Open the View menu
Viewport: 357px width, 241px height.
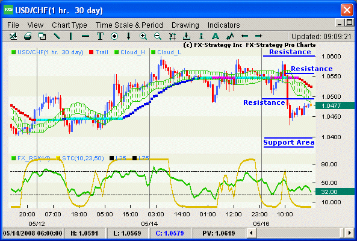(x=36, y=25)
